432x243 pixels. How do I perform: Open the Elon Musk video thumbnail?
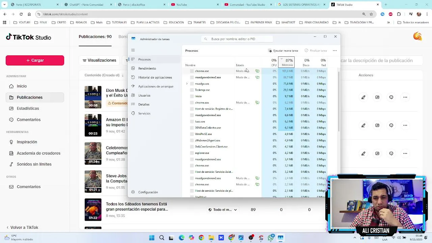(93, 97)
